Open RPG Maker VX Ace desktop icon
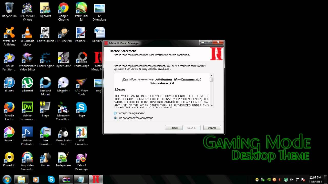 coord(27,12)
